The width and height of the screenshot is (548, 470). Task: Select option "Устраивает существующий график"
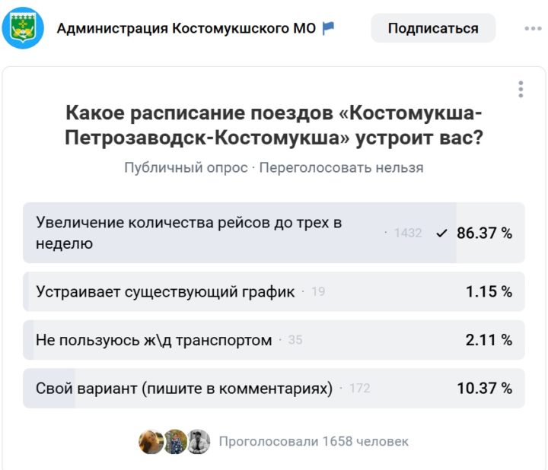point(165,291)
